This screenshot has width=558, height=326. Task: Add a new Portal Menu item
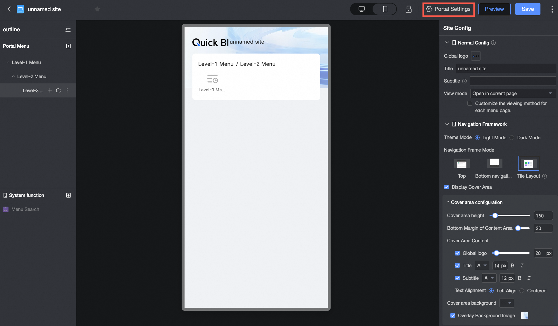point(69,46)
